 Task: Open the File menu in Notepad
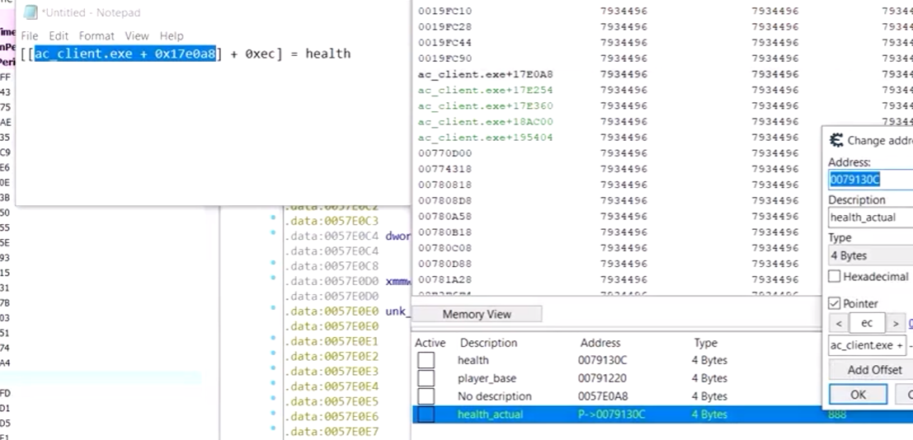(30, 36)
